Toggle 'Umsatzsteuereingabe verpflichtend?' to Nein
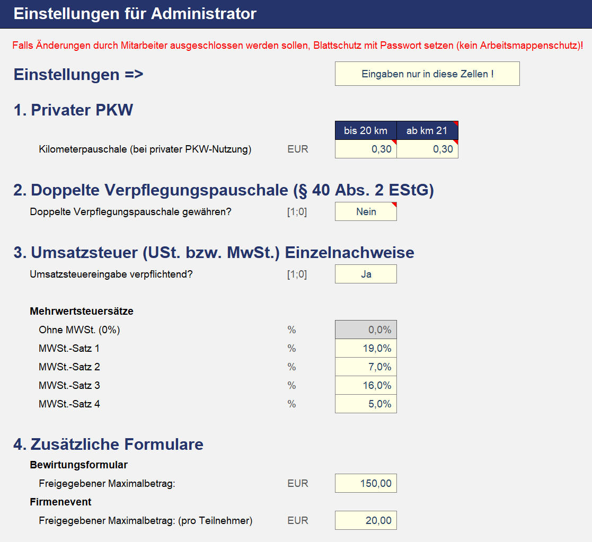The width and height of the screenshot is (592, 542). 366,274
